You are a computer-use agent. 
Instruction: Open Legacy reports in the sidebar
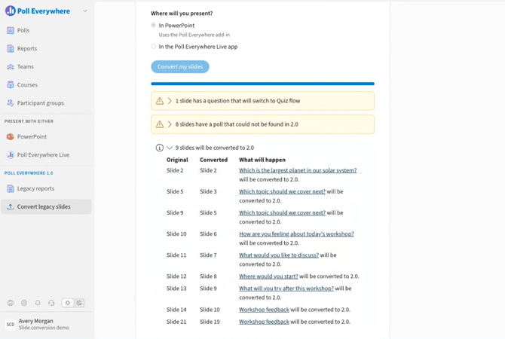click(46, 188)
